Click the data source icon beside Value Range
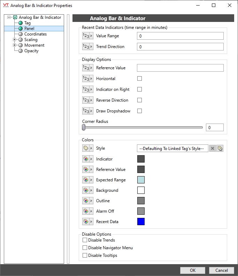Screen dimensions: 238x276 pos(86,36)
